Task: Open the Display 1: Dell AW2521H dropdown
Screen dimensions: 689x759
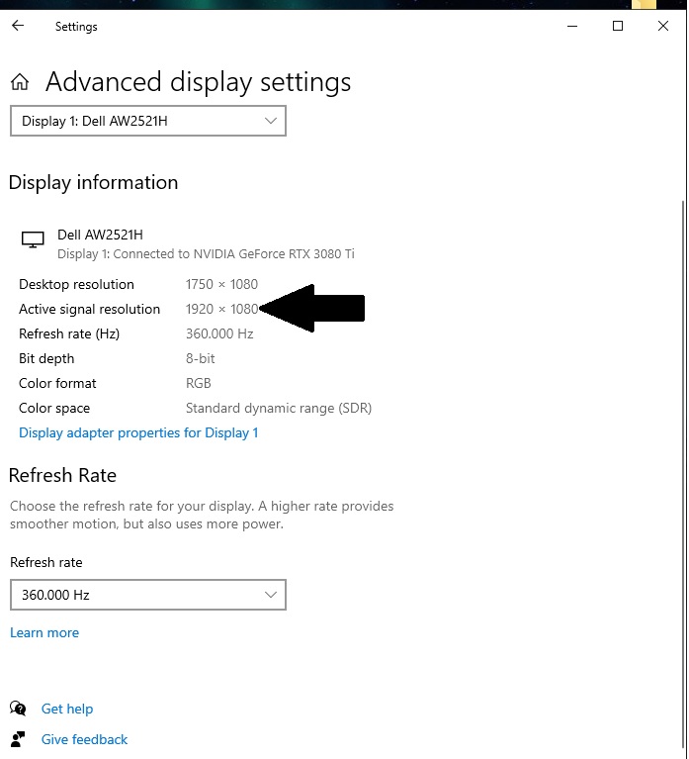Action: click(147, 121)
